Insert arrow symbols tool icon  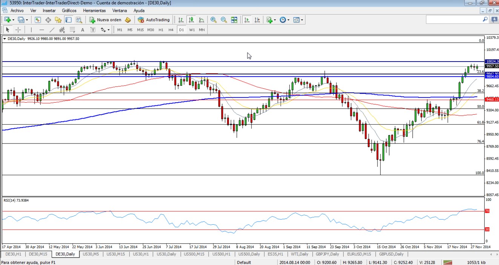point(103,29)
